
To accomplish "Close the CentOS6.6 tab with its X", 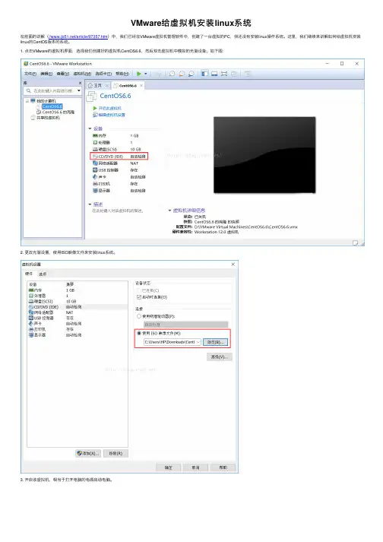I will click(x=141, y=85).
